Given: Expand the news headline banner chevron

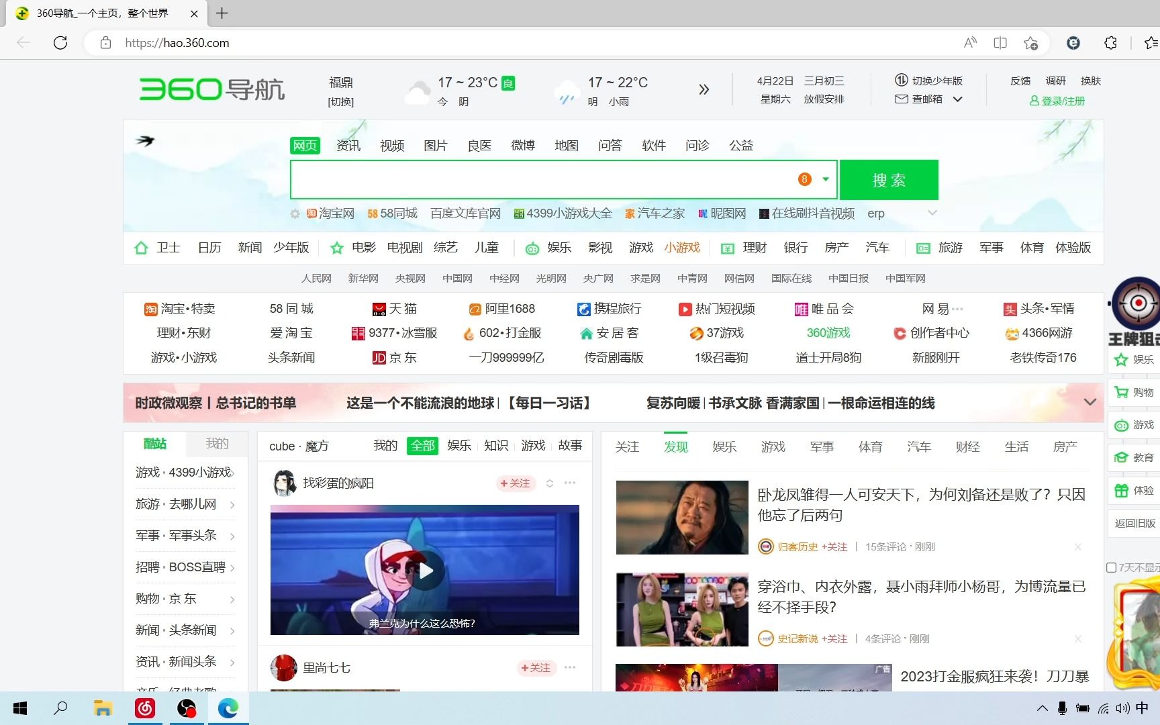Looking at the screenshot, I should point(1090,402).
